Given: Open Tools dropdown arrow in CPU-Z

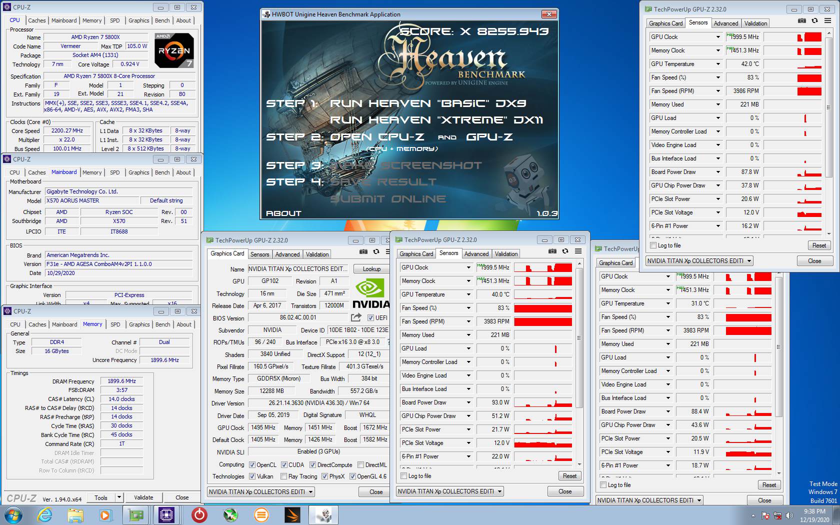Looking at the screenshot, I should click(119, 497).
